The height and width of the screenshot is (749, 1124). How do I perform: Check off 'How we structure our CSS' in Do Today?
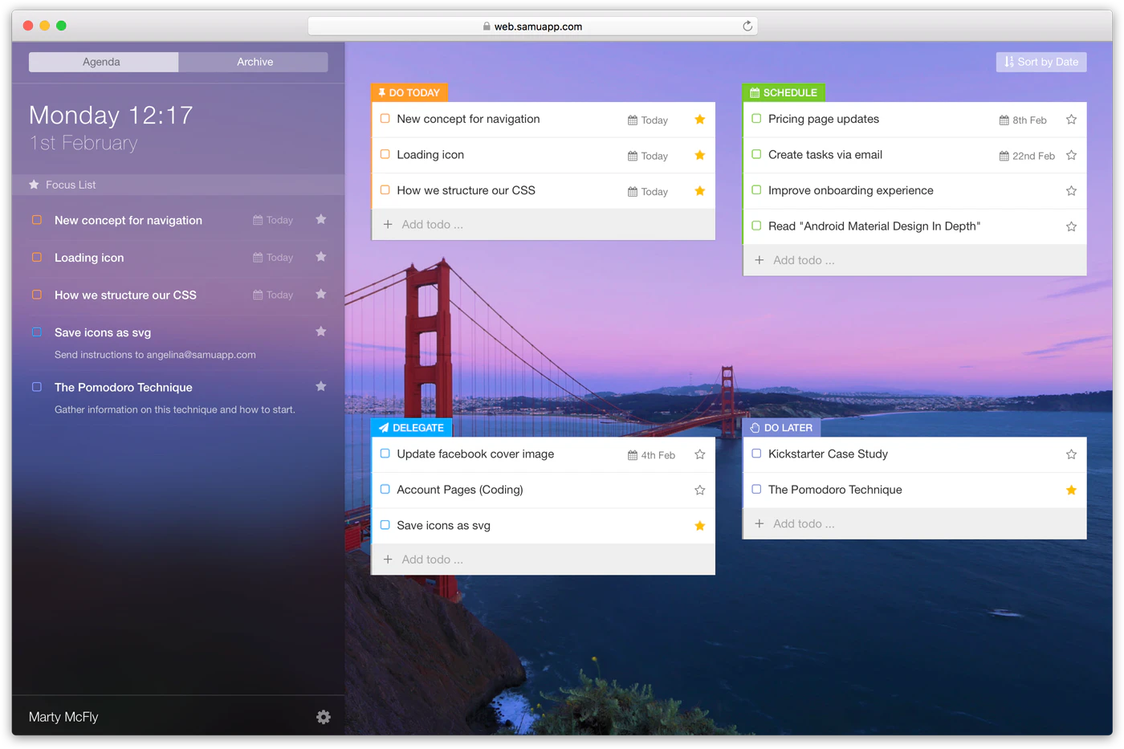coord(385,190)
